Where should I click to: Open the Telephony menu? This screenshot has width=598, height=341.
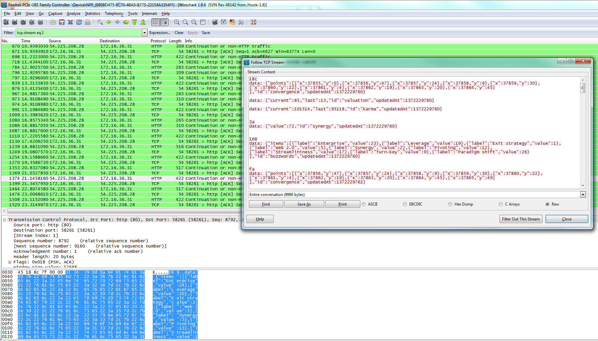coord(114,14)
